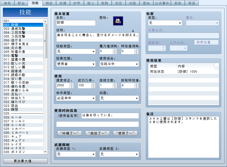Click the 说明 description text box
Viewport: 227px width, 167px height.
click(x=98, y=37)
